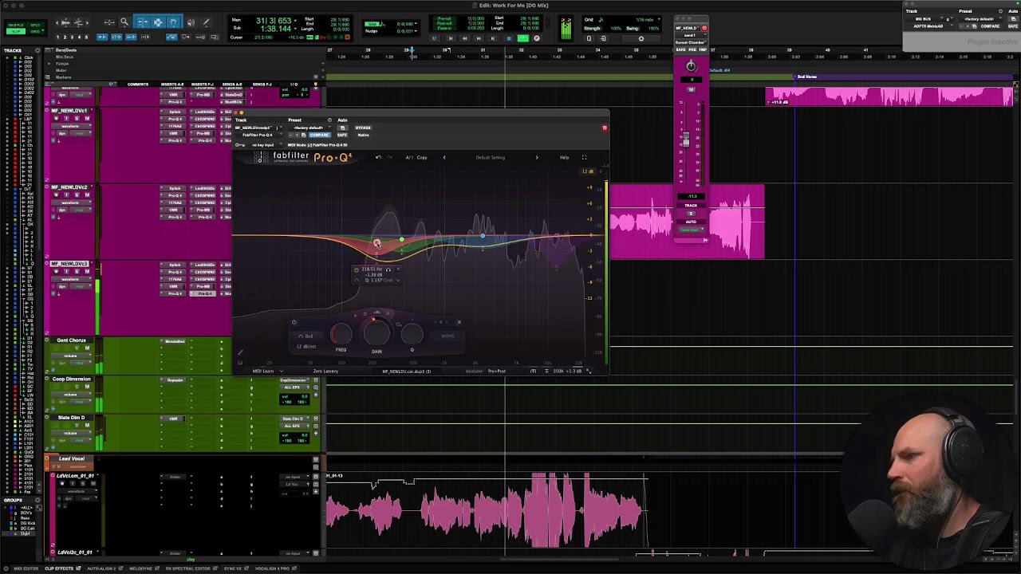1021x574 pixels.
Task: Go to next Pro-Q preset
Action: pyautogui.click(x=536, y=157)
